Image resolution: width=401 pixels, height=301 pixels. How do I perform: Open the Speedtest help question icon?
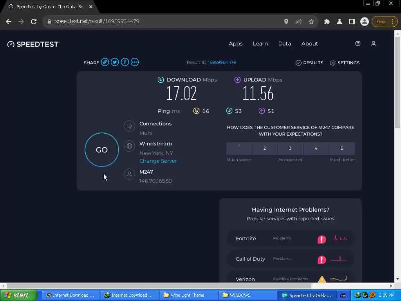tap(358, 44)
